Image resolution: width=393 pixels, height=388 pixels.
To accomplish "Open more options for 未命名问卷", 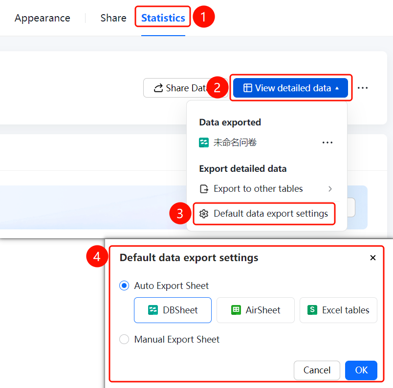I will [x=327, y=143].
